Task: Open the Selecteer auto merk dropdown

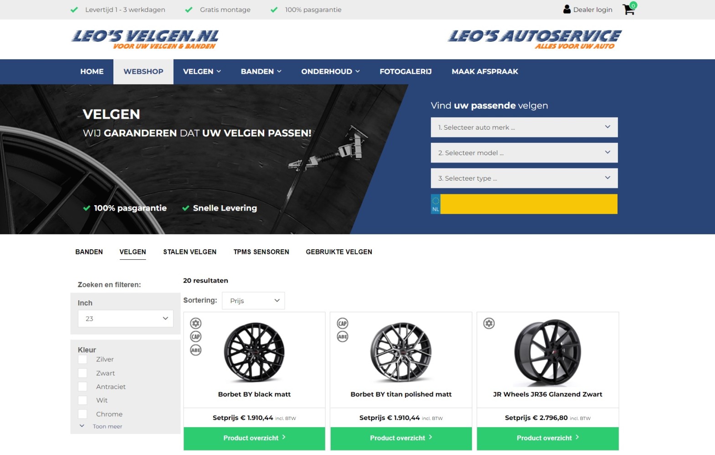Action: [x=524, y=127]
